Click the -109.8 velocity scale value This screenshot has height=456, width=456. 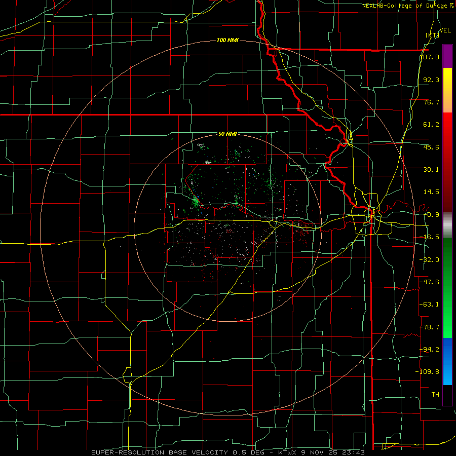(x=428, y=372)
